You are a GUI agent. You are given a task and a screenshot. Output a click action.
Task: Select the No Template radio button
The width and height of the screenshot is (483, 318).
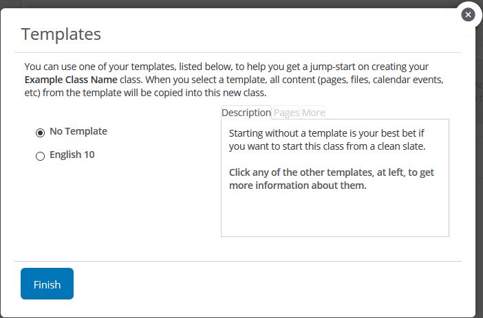(40, 132)
